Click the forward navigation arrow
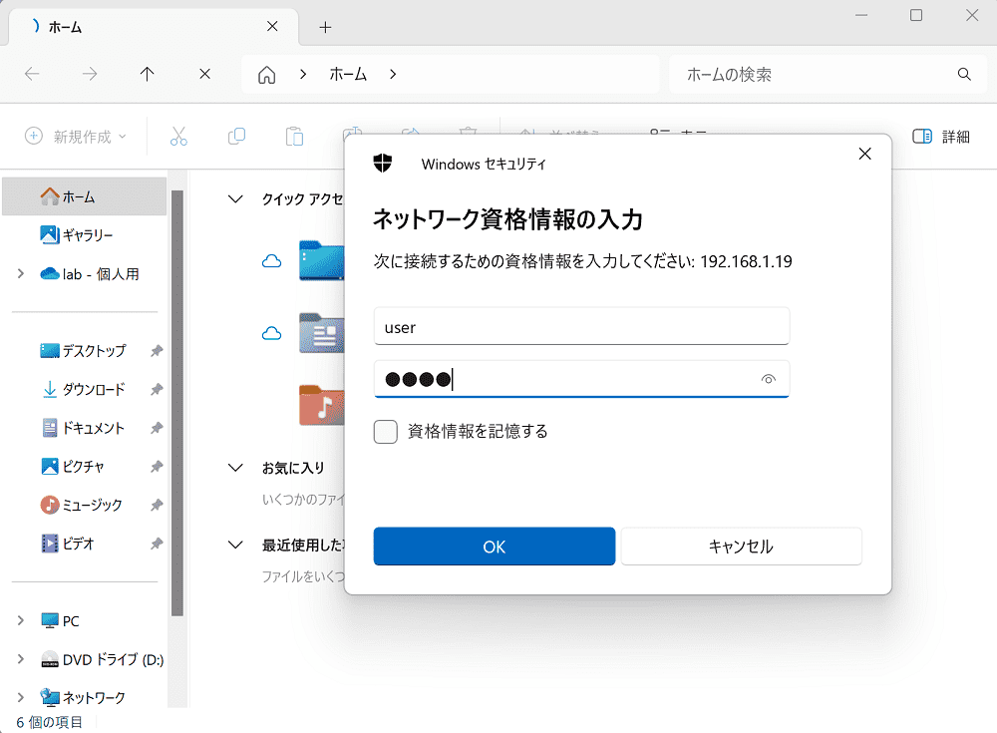 90,74
